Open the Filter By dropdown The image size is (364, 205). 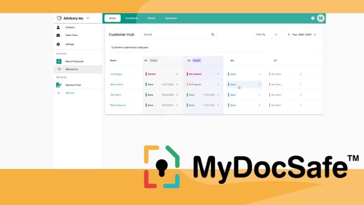point(266,35)
